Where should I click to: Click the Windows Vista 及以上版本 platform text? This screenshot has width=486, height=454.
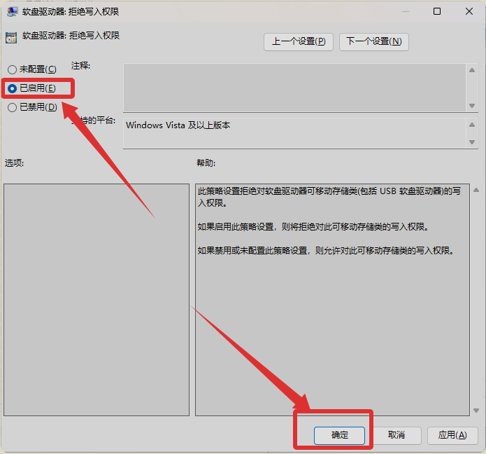point(178,125)
